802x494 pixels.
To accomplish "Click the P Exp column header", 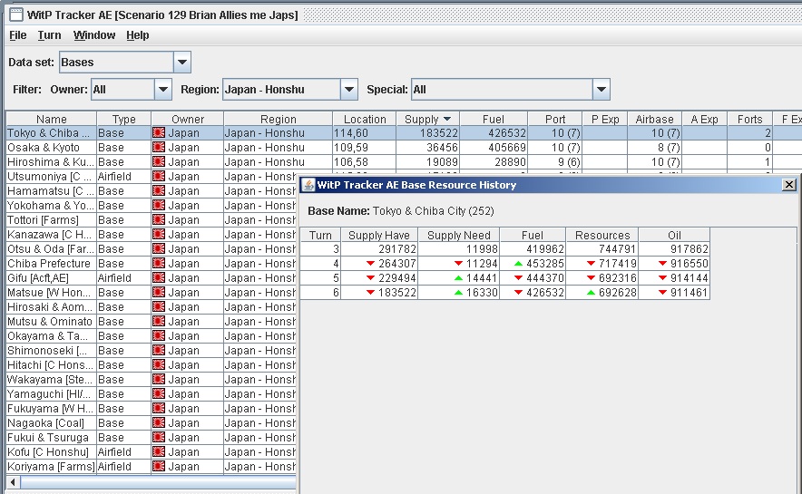I will pos(605,119).
